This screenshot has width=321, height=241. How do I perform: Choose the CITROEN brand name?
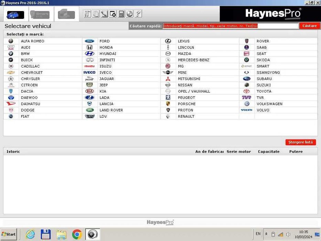[29, 85]
